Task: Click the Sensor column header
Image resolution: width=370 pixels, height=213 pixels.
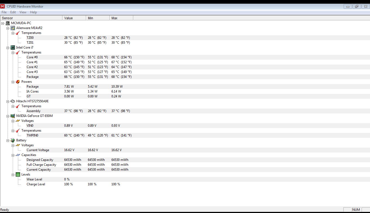Action: (31, 18)
